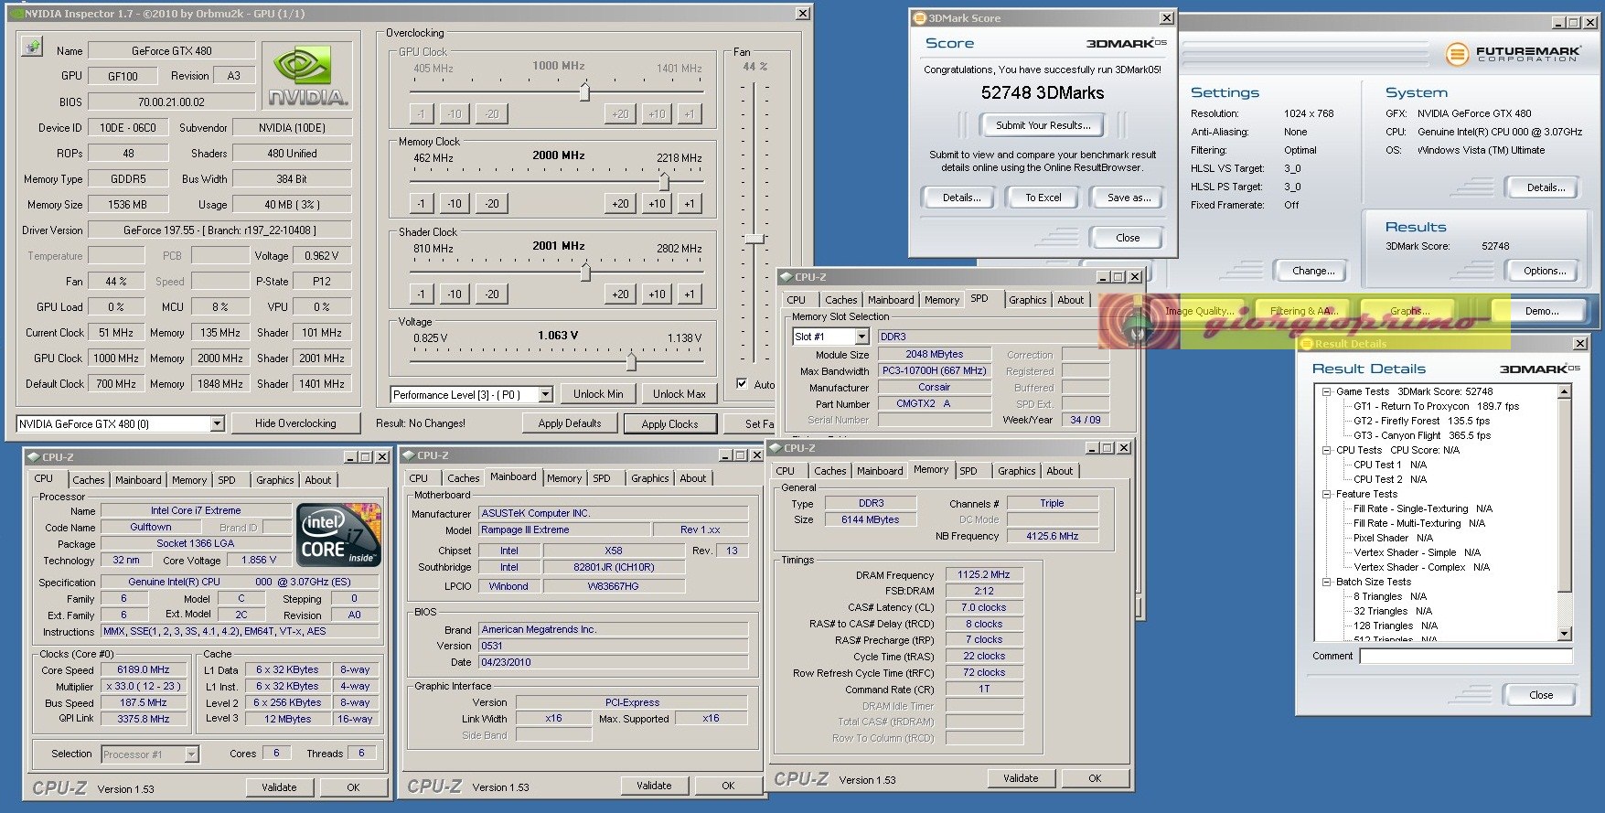Click Save as... button in 3DMark Score
This screenshot has width=1605, height=813.
tap(1129, 198)
